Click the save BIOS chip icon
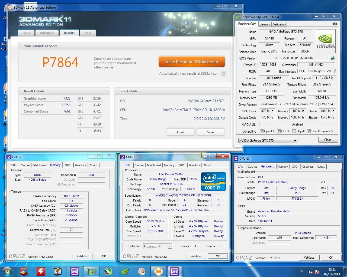This screenshot has height=277, width=347. point(333,58)
